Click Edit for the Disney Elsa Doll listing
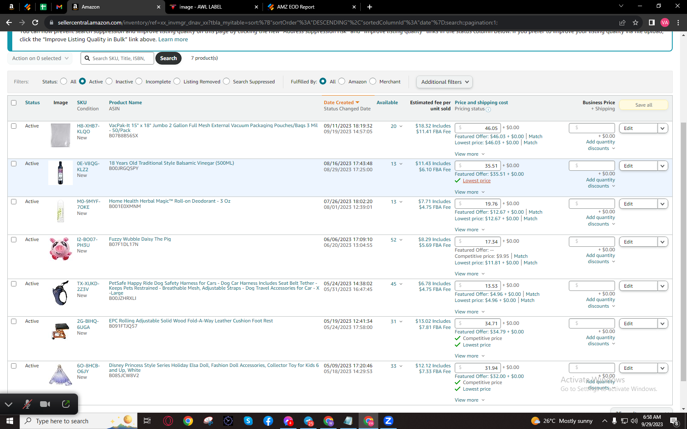This screenshot has width=687, height=429. (x=638, y=368)
